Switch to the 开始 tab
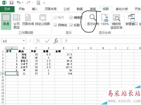 (21, 9)
